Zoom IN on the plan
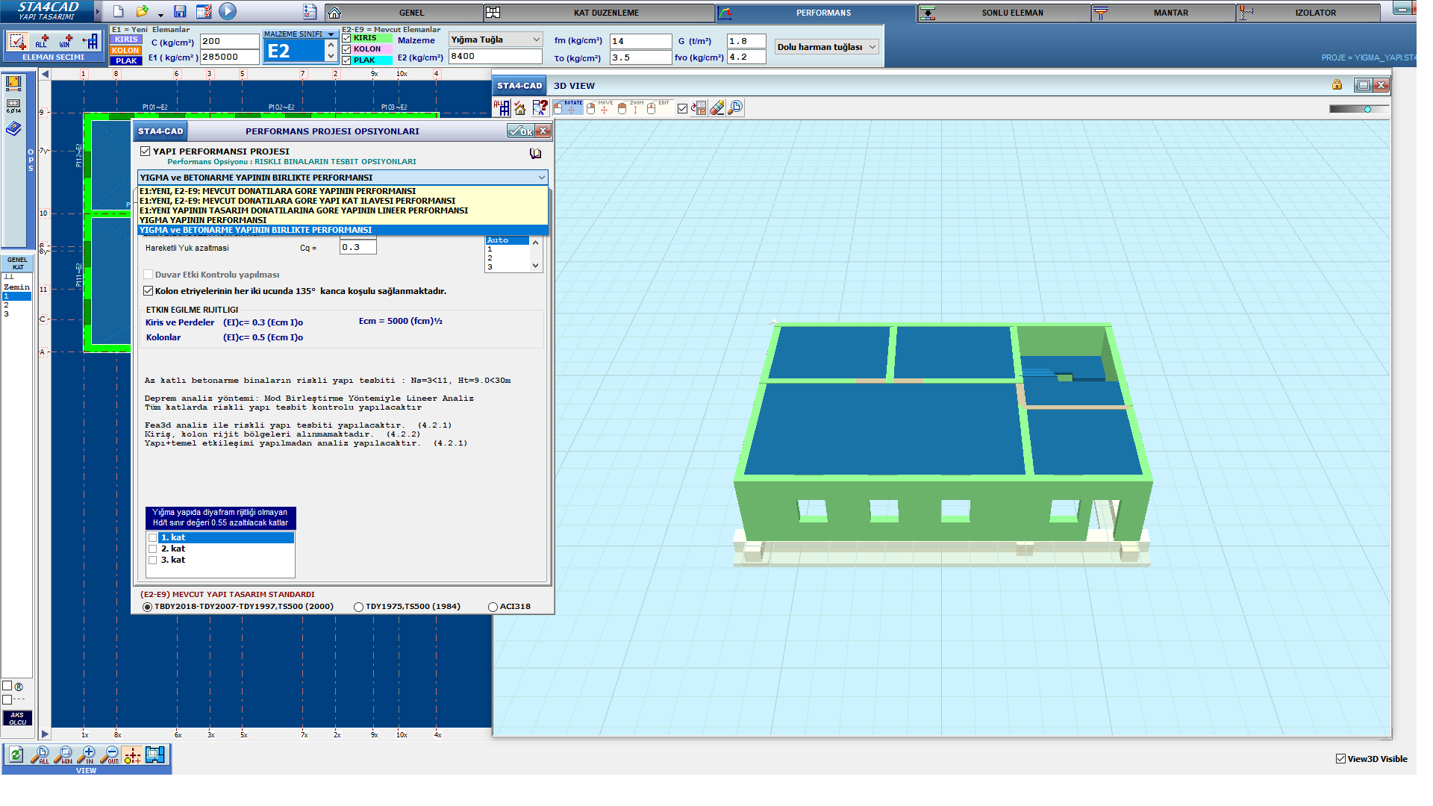 [x=87, y=755]
